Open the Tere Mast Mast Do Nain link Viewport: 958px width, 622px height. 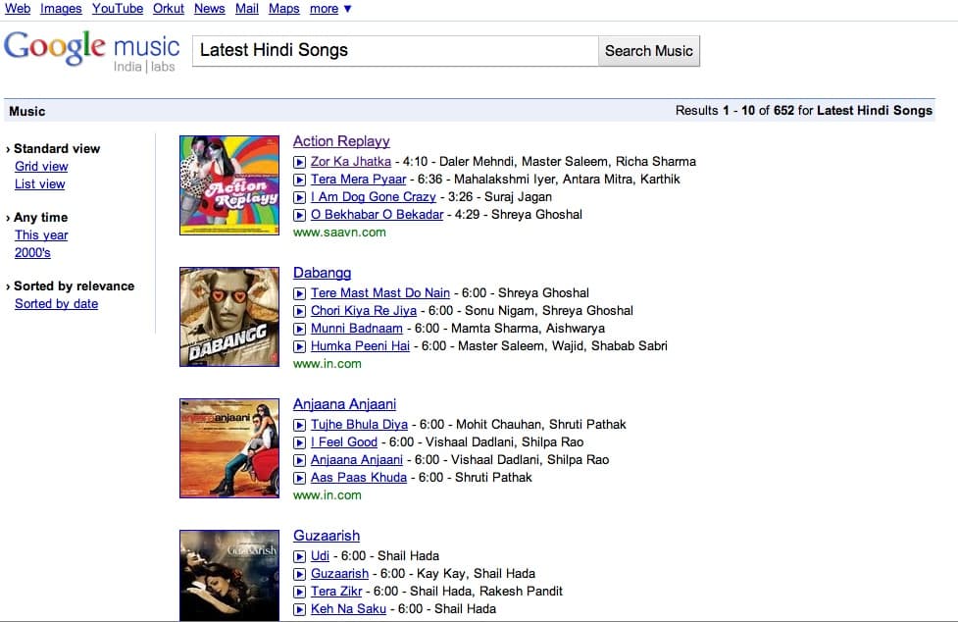click(380, 292)
